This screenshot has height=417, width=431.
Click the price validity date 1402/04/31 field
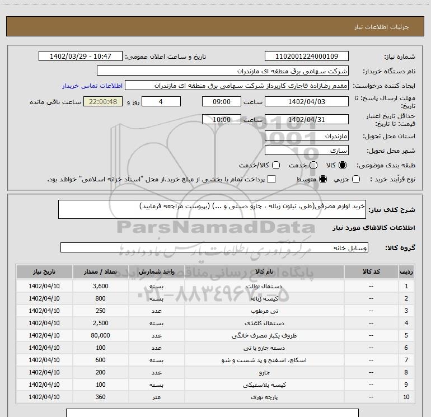(x=306, y=119)
